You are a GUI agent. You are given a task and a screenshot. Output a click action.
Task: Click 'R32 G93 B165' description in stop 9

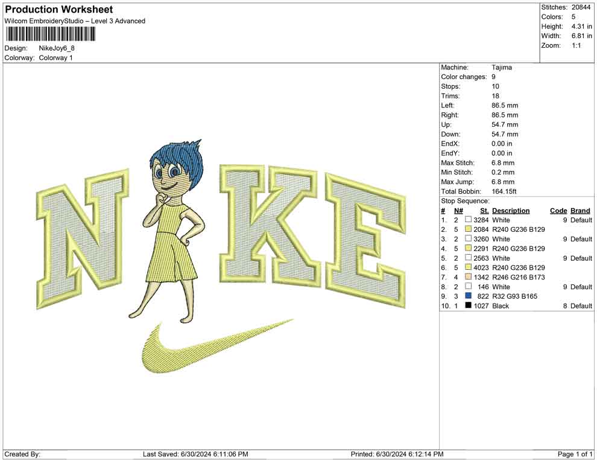click(x=514, y=296)
